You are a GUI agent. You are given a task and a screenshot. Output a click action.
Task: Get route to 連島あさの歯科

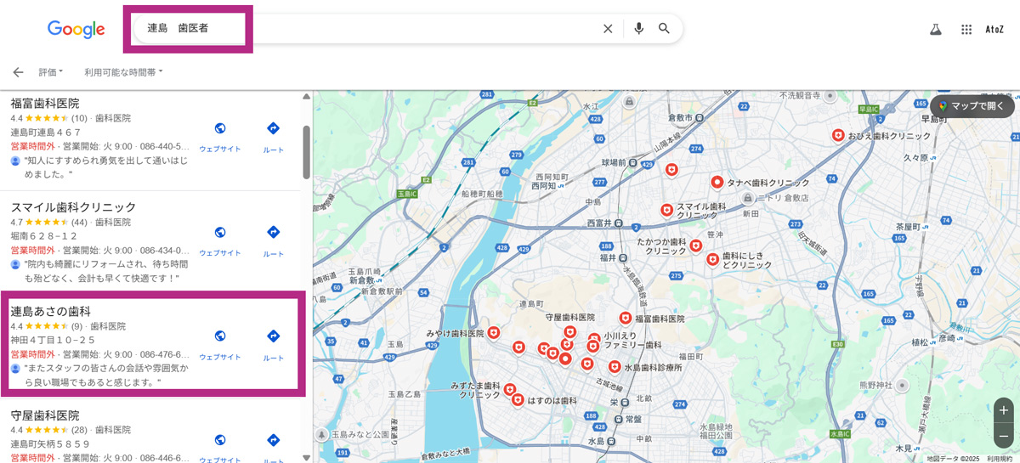click(x=274, y=345)
